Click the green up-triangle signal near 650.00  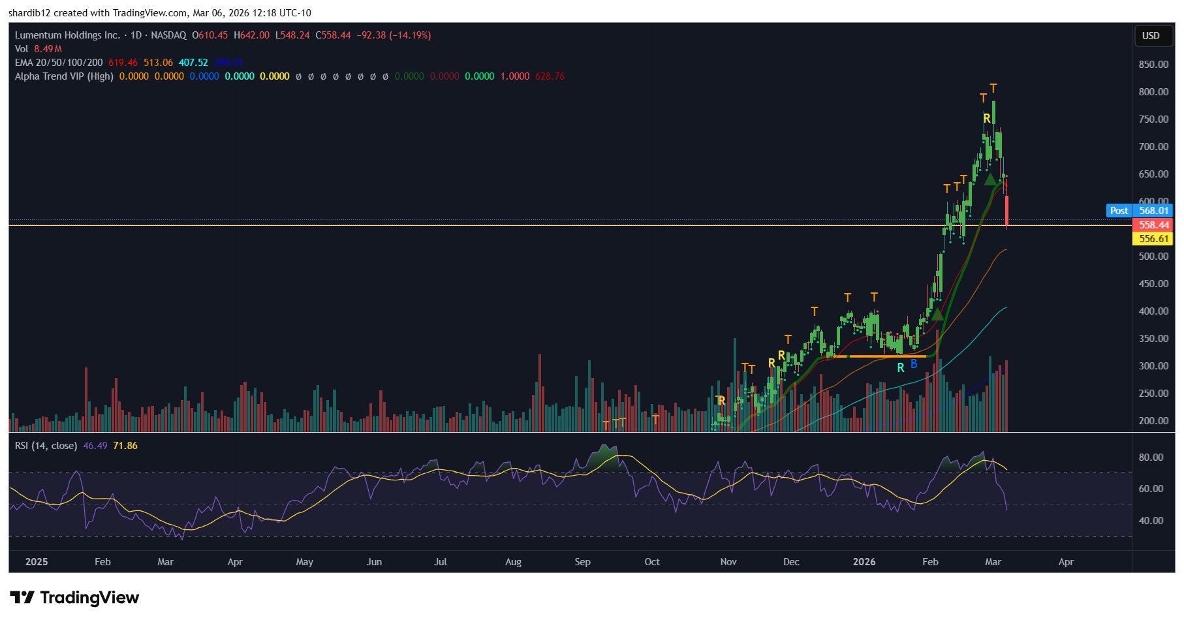click(x=991, y=179)
